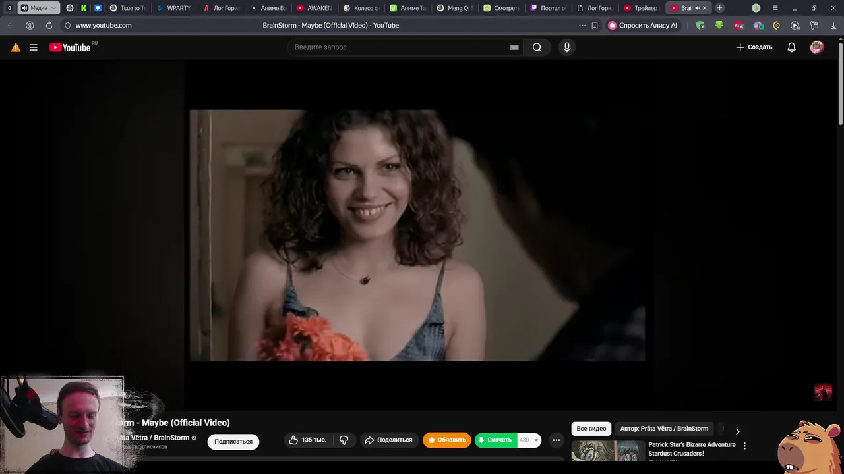Open the YouTube guide hamburger menu
This screenshot has width=844, height=474.
pos(33,47)
